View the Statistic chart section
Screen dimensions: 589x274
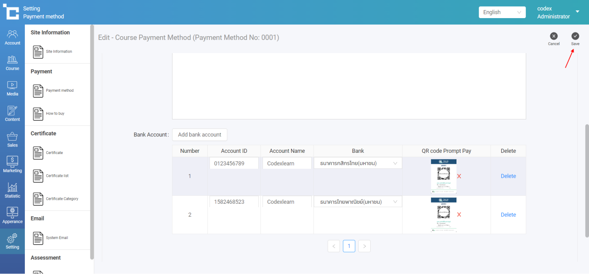[12, 190]
